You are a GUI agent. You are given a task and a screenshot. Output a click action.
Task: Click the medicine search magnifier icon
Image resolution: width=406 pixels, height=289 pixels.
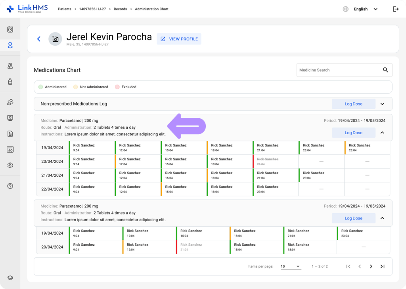tap(385, 70)
